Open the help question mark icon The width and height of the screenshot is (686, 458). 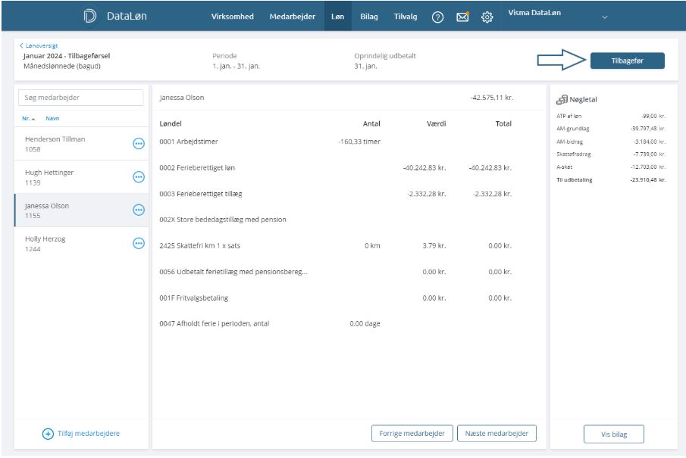pyautogui.click(x=437, y=17)
